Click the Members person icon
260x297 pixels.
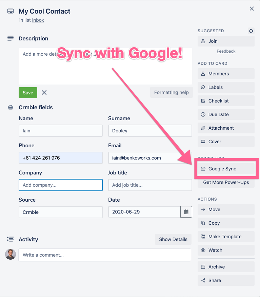pyautogui.click(x=203, y=74)
